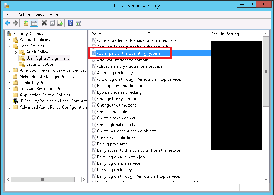Select Deny log on as a service
This screenshot has height=195, width=274.
tap(119, 163)
